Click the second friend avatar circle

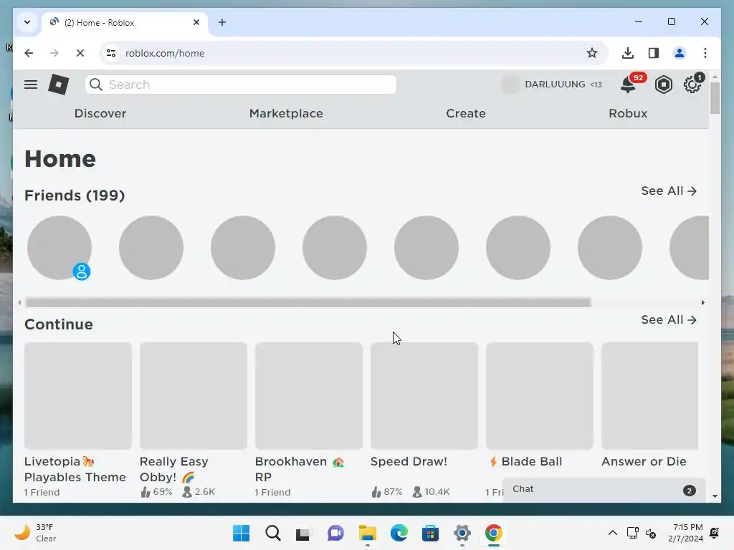[151, 248]
